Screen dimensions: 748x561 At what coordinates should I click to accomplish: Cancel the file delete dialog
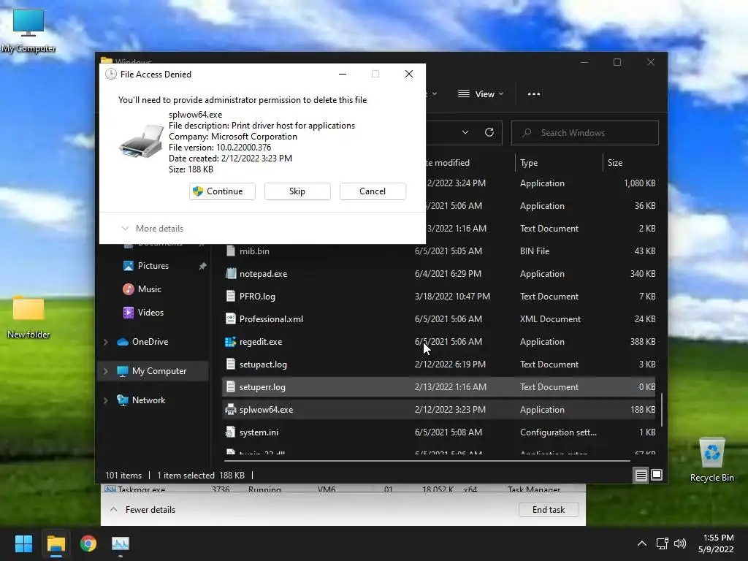(x=373, y=191)
